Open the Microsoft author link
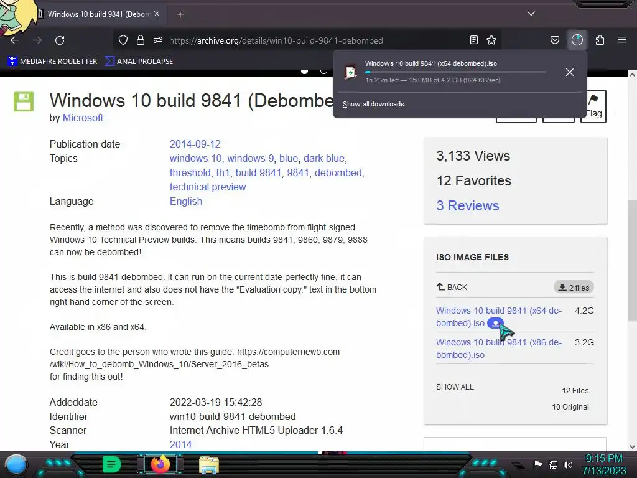This screenshot has height=478, width=637. pyautogui.click(x=83, y=118)
